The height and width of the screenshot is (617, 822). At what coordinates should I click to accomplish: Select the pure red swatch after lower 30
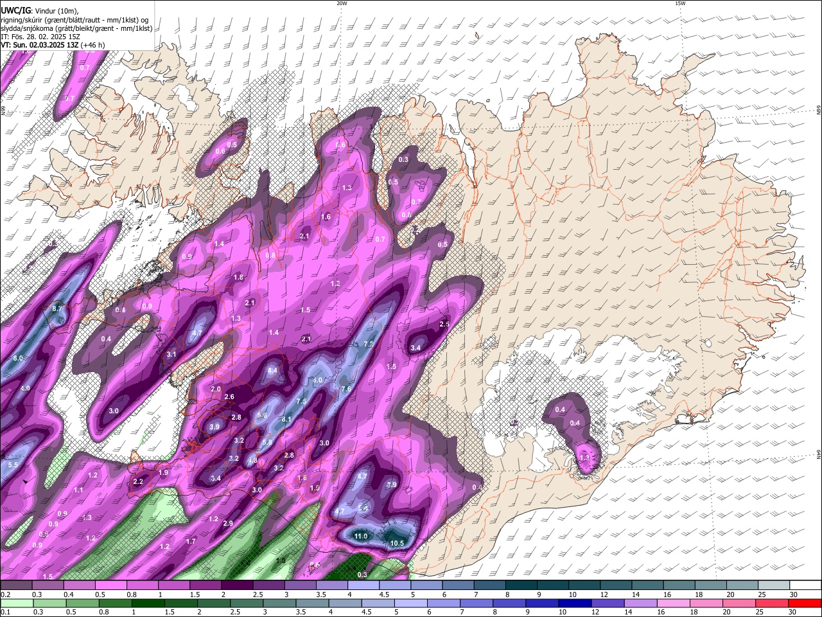pos(805,604)
